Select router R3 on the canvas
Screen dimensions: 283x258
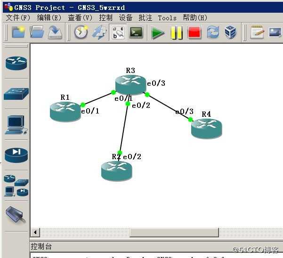[130, 84]
